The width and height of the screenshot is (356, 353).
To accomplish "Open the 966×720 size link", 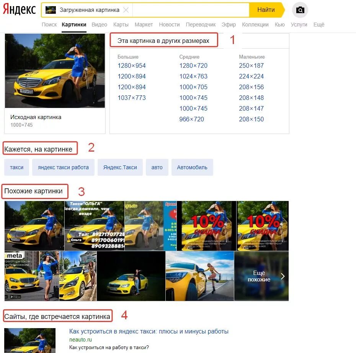I will [x=192, y=119].
